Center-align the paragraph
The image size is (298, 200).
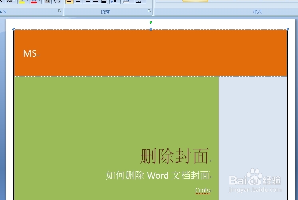pyautogui.click(x=78, y=1)
